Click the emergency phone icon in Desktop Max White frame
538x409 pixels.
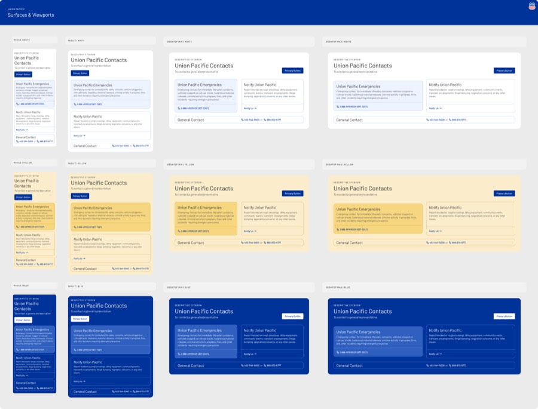(338, 107)
